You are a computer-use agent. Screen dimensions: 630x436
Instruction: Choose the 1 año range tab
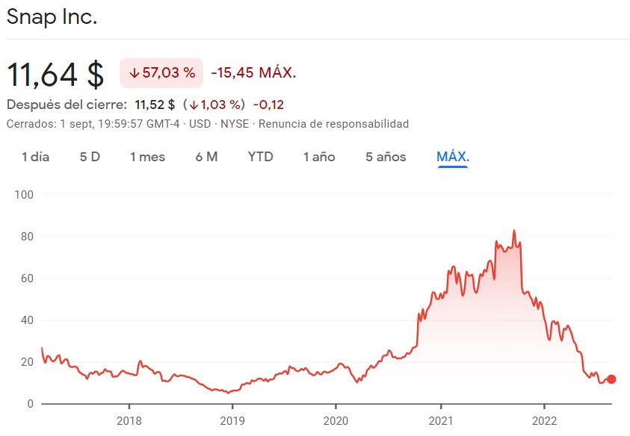coord(319,157)
